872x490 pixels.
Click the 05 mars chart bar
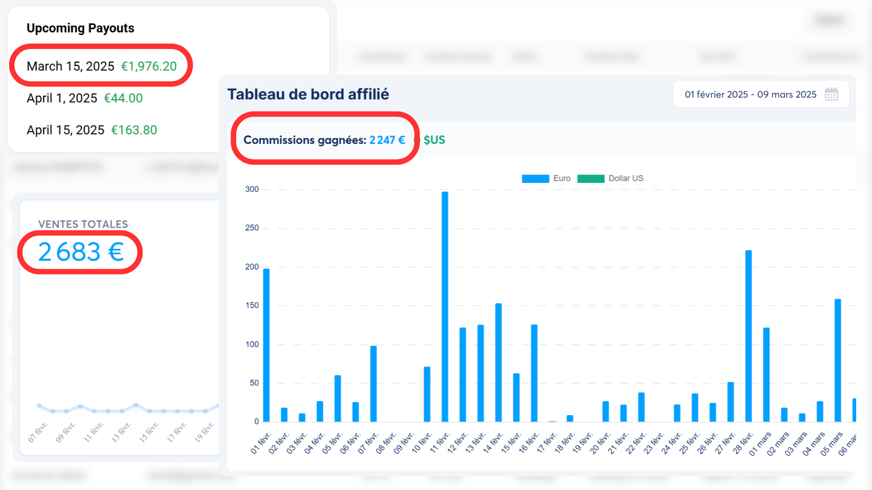(x=837, y=360)
